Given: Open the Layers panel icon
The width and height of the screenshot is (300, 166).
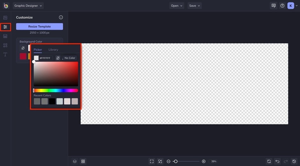Looking at the screenshot, I should coord(75,162).
